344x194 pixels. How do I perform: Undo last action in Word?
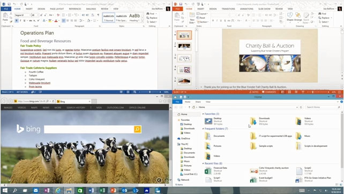tap(14, 4)
